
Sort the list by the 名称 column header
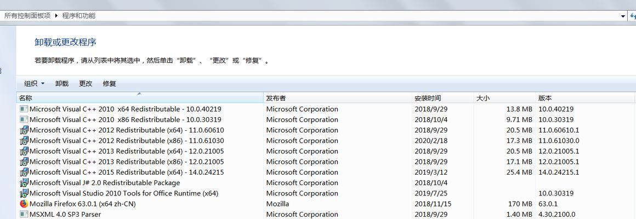(140, 98)
